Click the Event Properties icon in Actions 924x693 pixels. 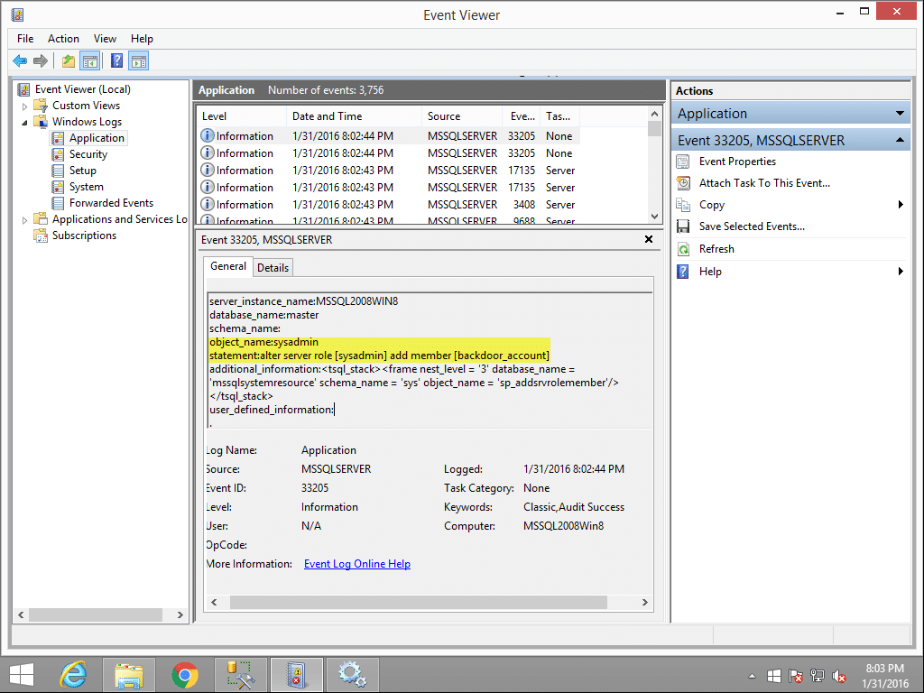[x=684, y=162]
